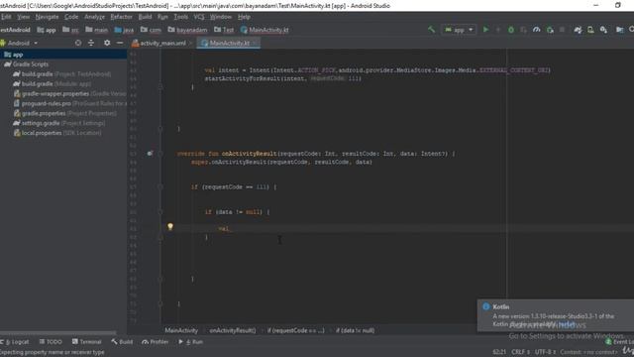This screenshot has height=357, width=634.
Task: Open the app run configuration dropdown
Action: pos(459,30)
